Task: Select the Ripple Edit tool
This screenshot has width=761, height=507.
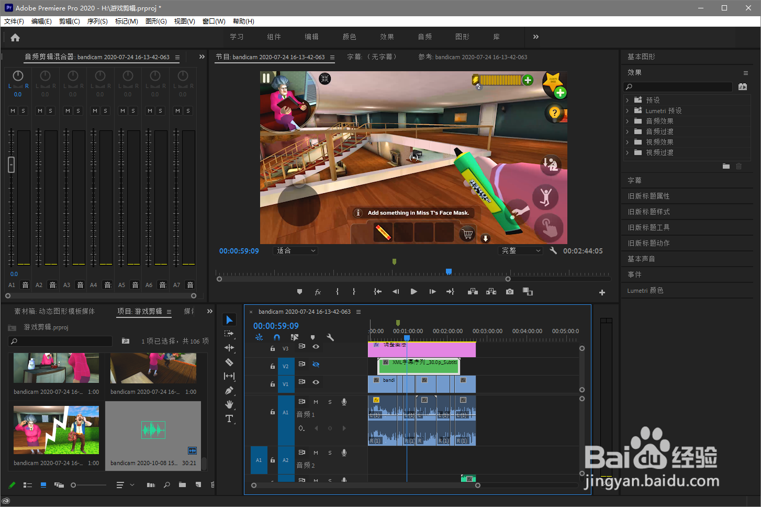Action: pyautogui.click(x=229, y=348)
